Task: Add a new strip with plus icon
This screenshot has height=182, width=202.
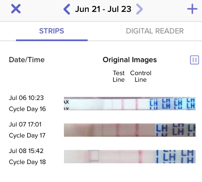Action: [x=192, y=9]
